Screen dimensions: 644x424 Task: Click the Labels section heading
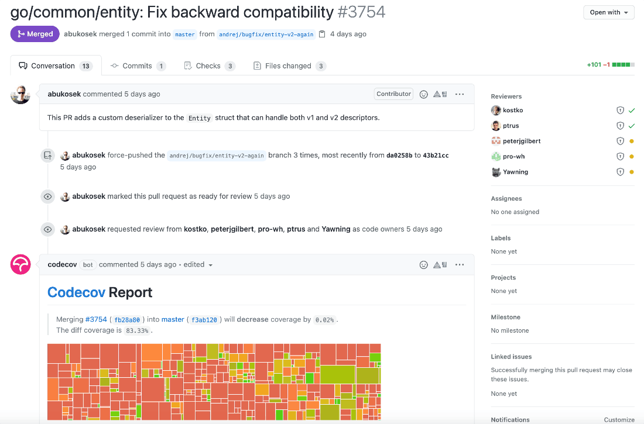pos(501,238)
